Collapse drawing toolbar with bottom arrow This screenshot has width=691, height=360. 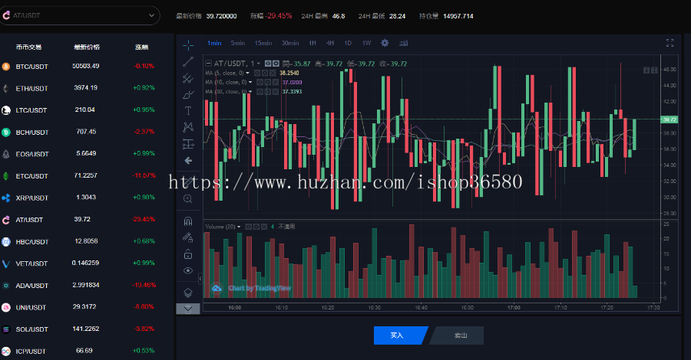click(x=188, y=309)
